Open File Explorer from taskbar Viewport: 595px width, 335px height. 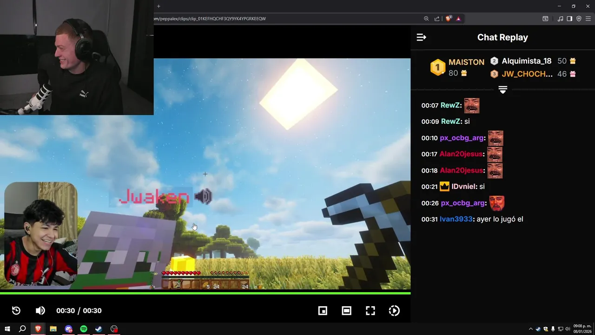(x=53, y=329)
